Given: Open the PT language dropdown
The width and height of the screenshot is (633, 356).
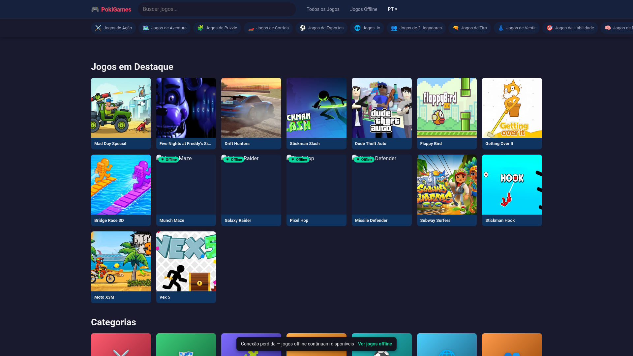Looking at the screenshot, I should point(392,9).
